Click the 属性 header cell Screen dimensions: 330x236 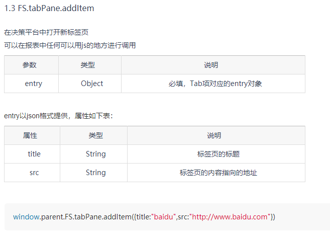coord(32,135)
